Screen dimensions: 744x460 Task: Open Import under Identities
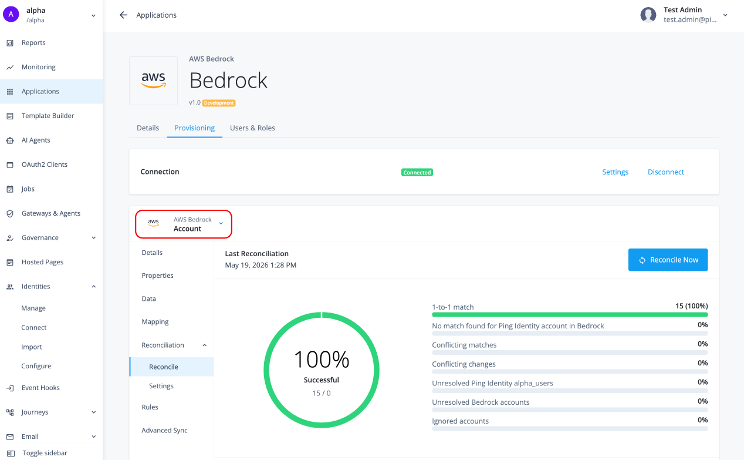(32, 347)
